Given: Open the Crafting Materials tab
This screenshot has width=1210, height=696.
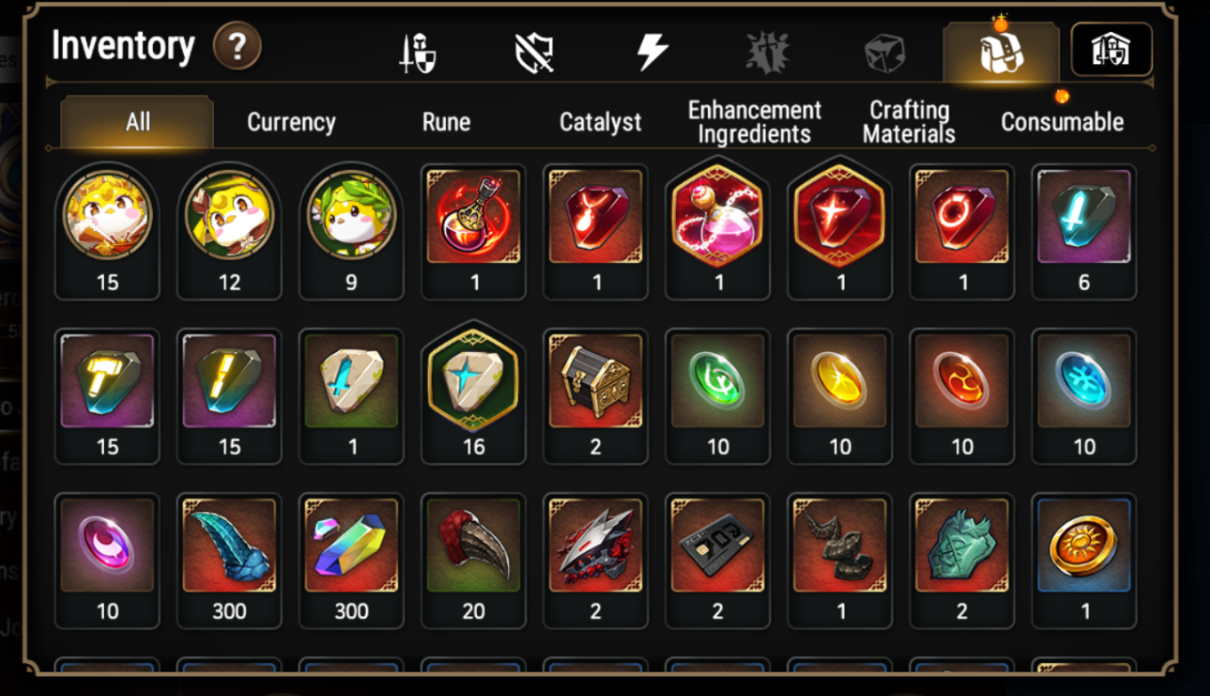Looking at the screenshot, I should (x=909, y=122).
